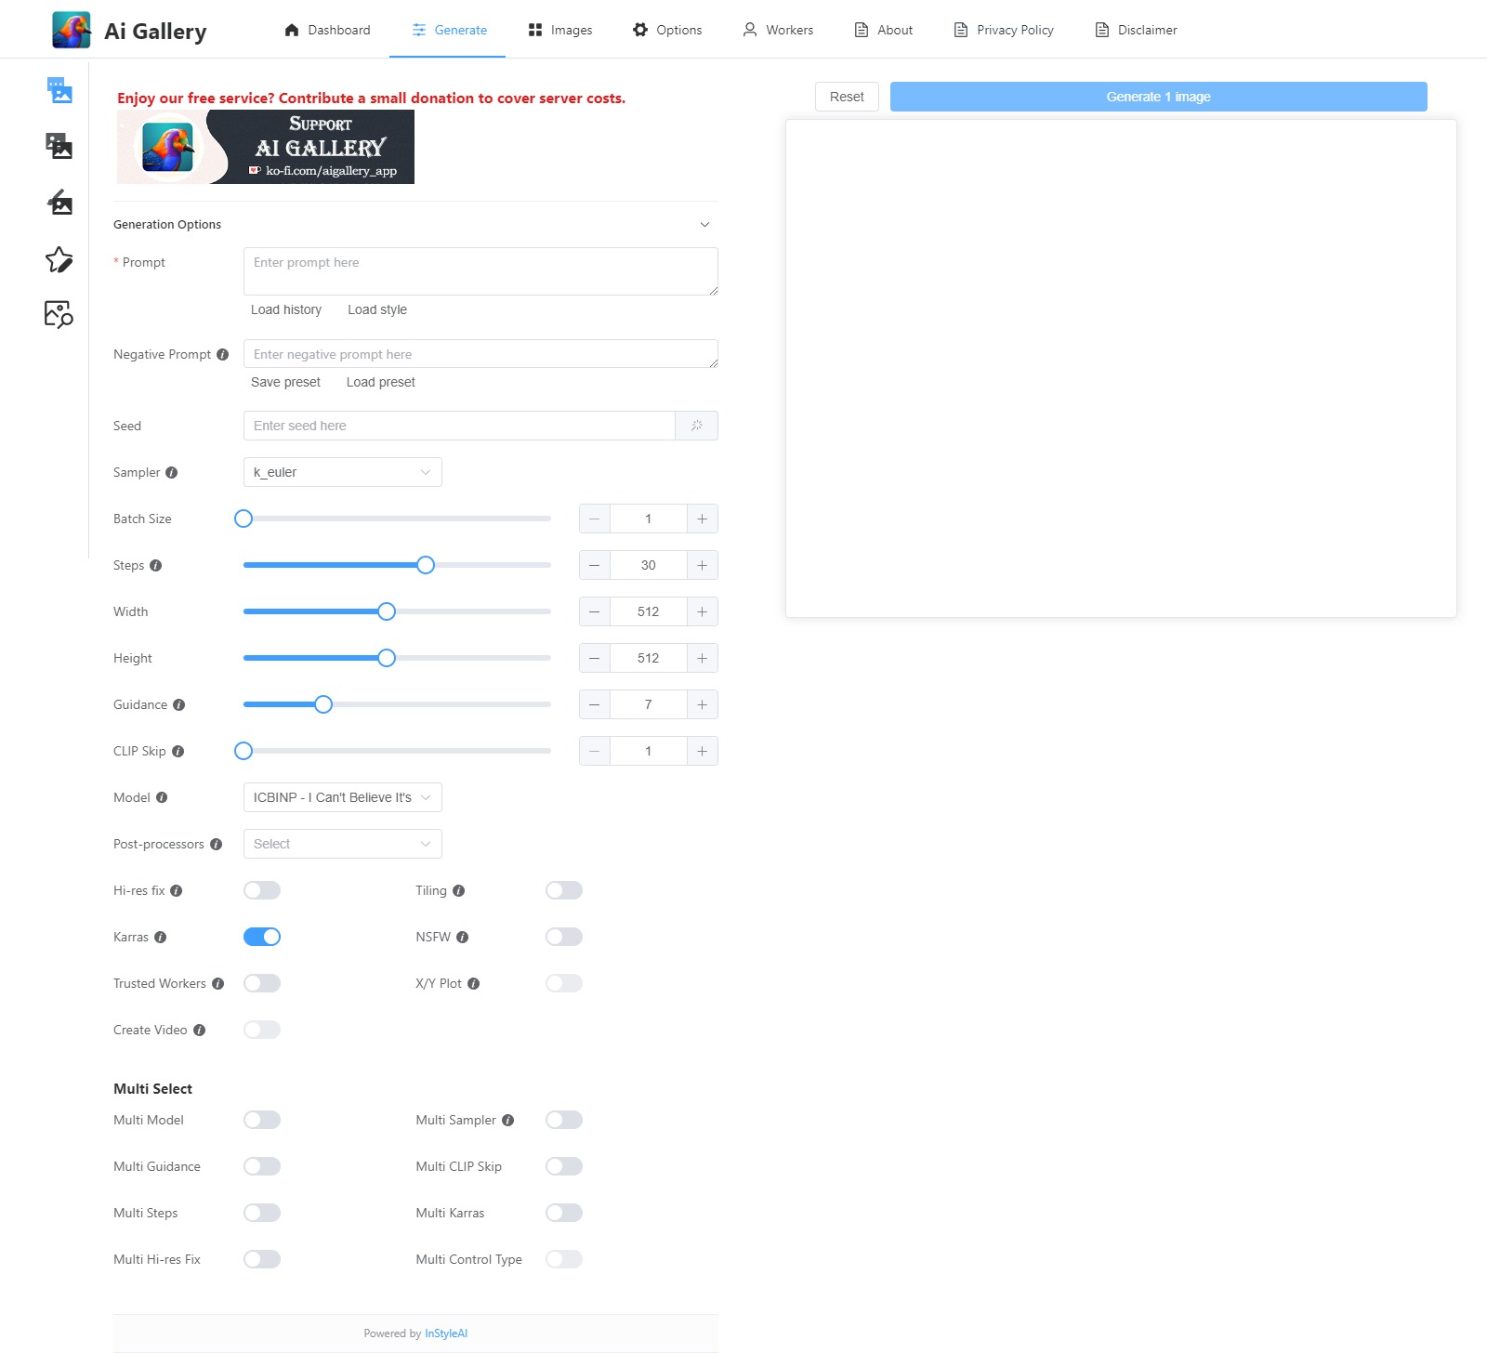Enable the NSFW switch
1487x1353 pixels.
(564, 937)
